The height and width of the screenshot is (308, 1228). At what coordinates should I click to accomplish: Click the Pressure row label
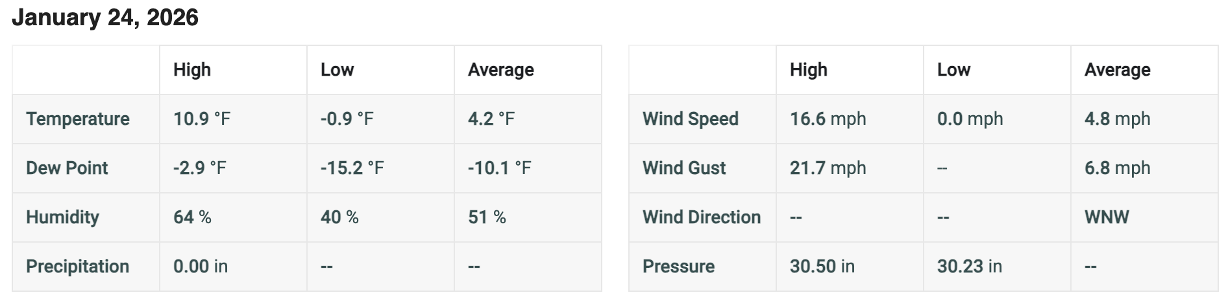[678, 267]
